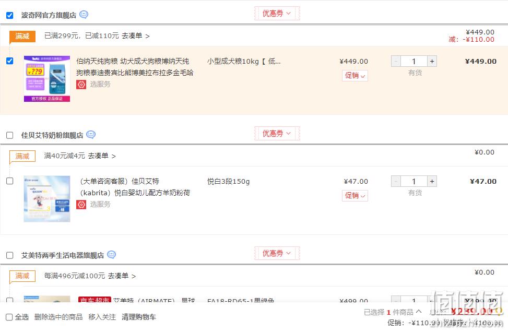Screen dimensions: 508x332
Task: Click 去凑单 next to 满40元减4元
Action: pos(102,156)
